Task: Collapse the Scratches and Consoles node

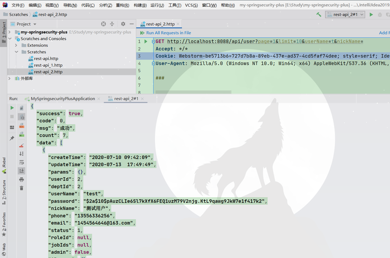Action: pos(10,38)
